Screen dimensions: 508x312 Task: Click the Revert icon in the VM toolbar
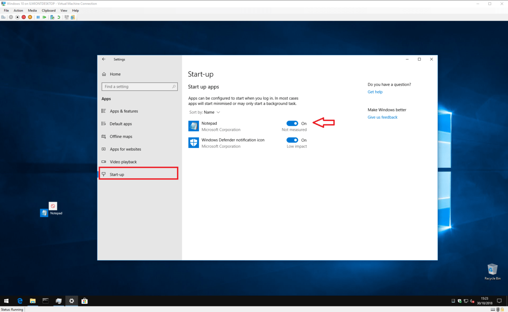click(59, 17)
